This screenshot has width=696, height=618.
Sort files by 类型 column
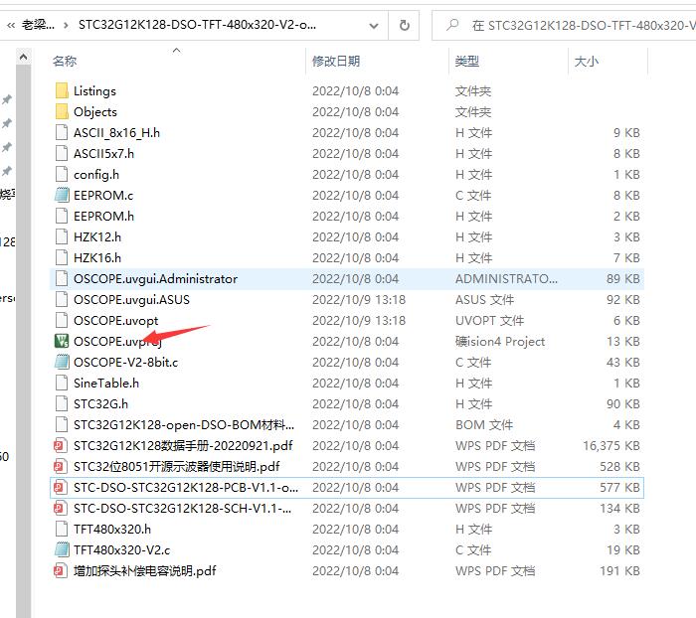pyautogui.click(x=467, y=61)
